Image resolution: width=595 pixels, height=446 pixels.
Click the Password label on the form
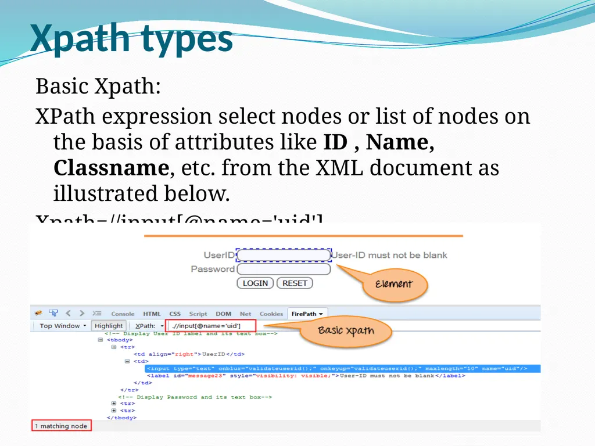click(213, 269)
